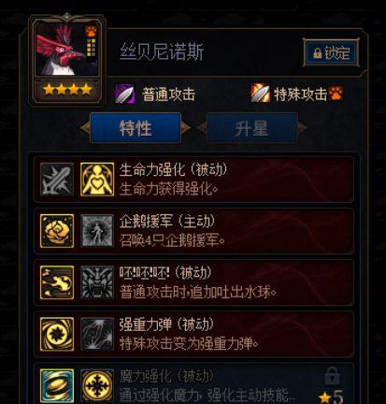Click the orange paw icon beside 特殊攻击
Image resolution: width=386 pixels, height=404 pixels.
point(336,94)
